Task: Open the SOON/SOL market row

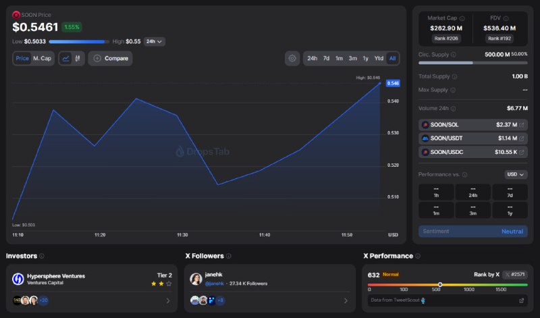Action: (x=473, y=125)
